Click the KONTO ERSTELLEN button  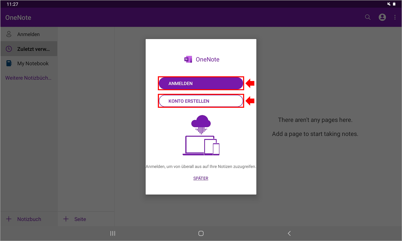(201, 101)
